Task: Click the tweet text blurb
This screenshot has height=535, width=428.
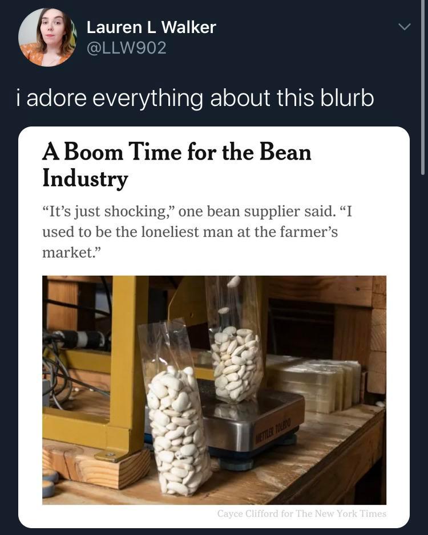Action: coord(194,97)
